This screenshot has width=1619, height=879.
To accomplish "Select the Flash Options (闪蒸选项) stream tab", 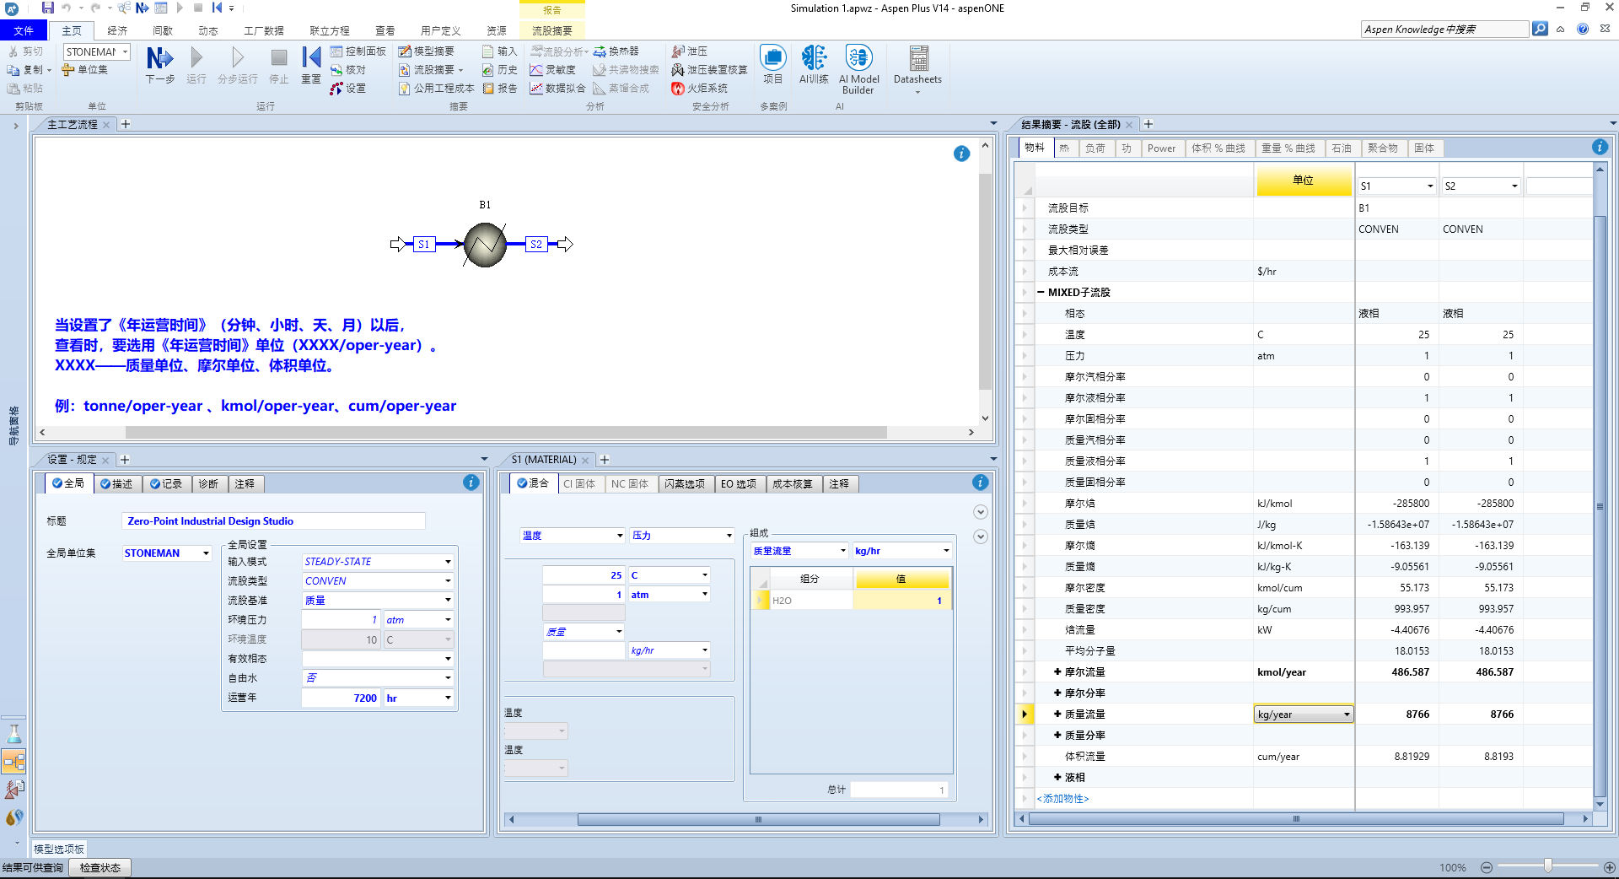I will (685, 484).
